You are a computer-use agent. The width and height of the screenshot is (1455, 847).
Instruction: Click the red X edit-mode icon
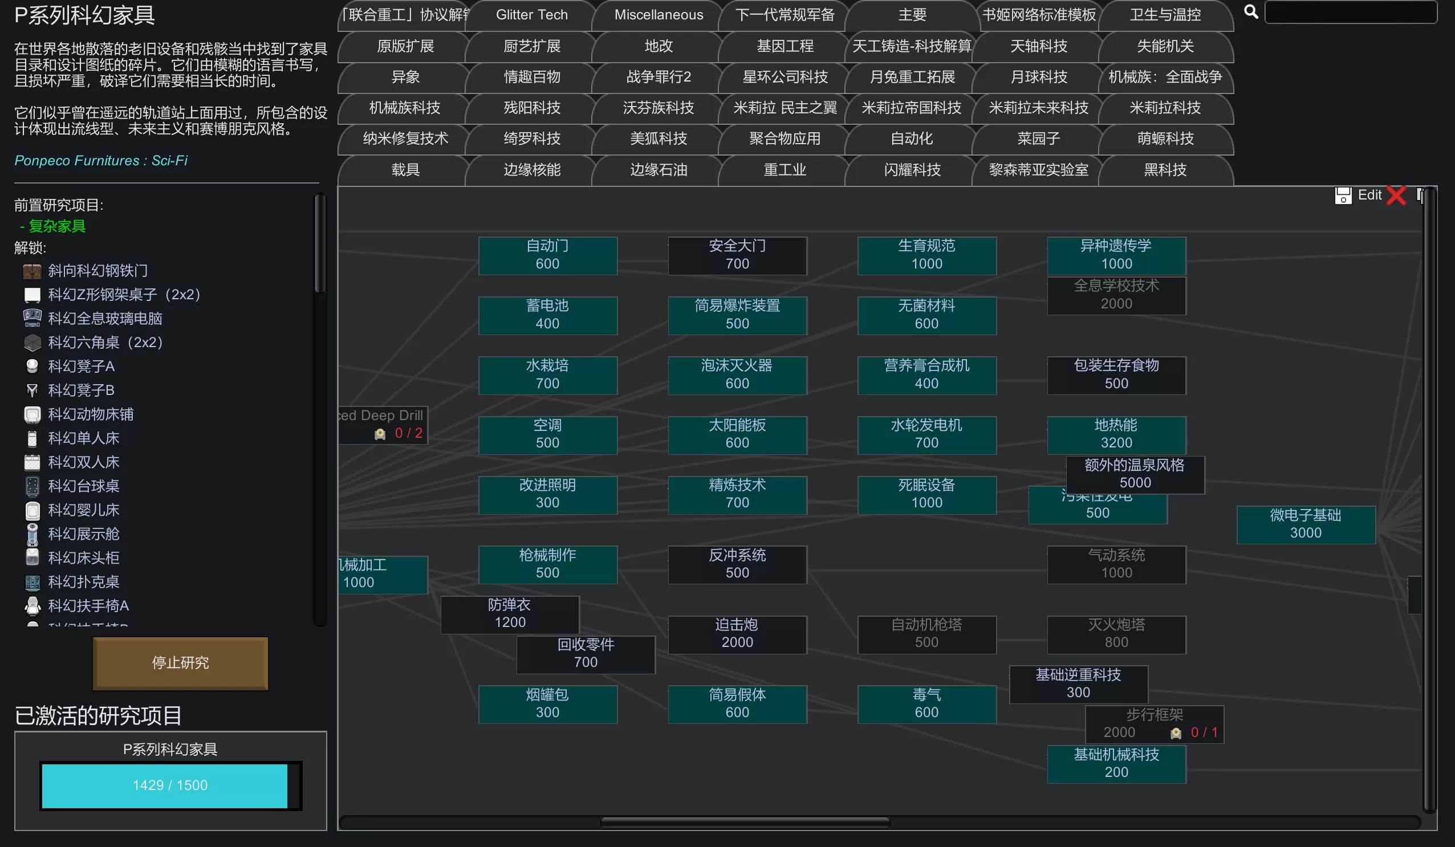click(x=1396, y=195)
